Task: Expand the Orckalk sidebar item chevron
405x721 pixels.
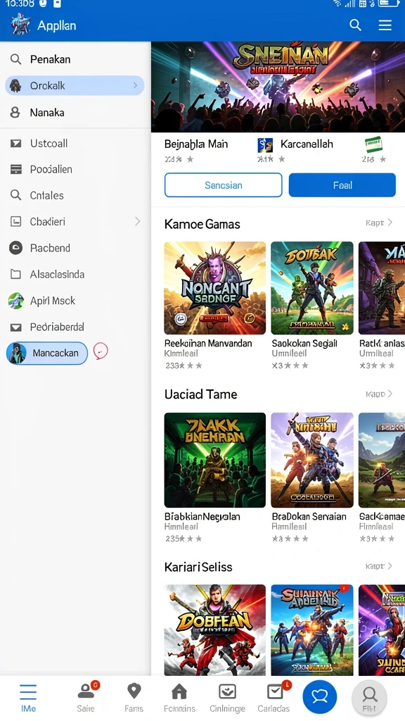Action: coord(136,85)
